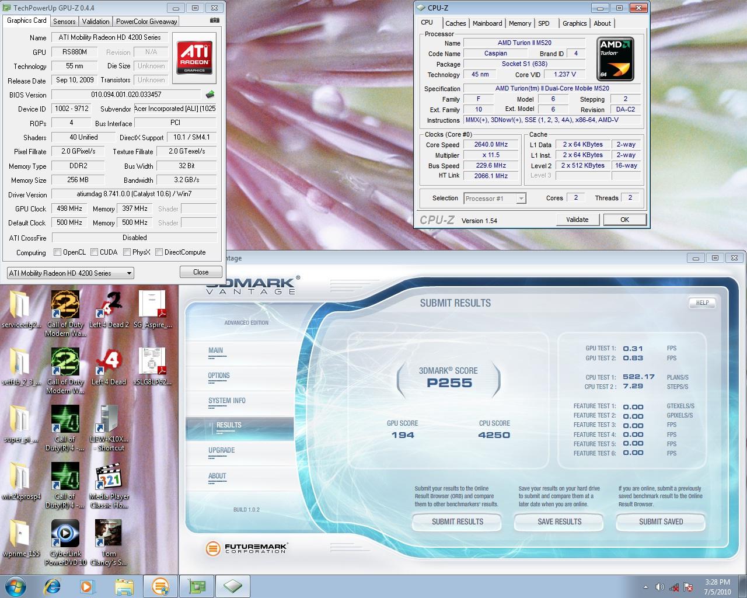Open the win2kprosp4 folder

(x=21, y=481)
